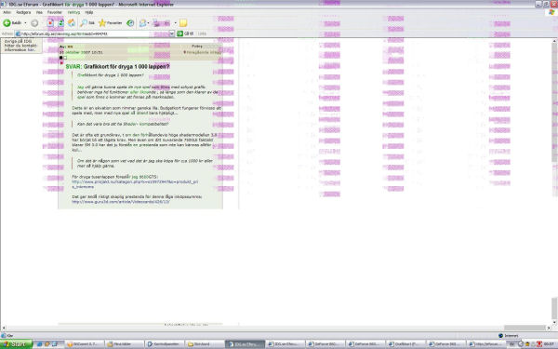This screenshot has height=349, width=558.
Task: Click the yellow padlock tray icon
Action: tap(527, 344)
